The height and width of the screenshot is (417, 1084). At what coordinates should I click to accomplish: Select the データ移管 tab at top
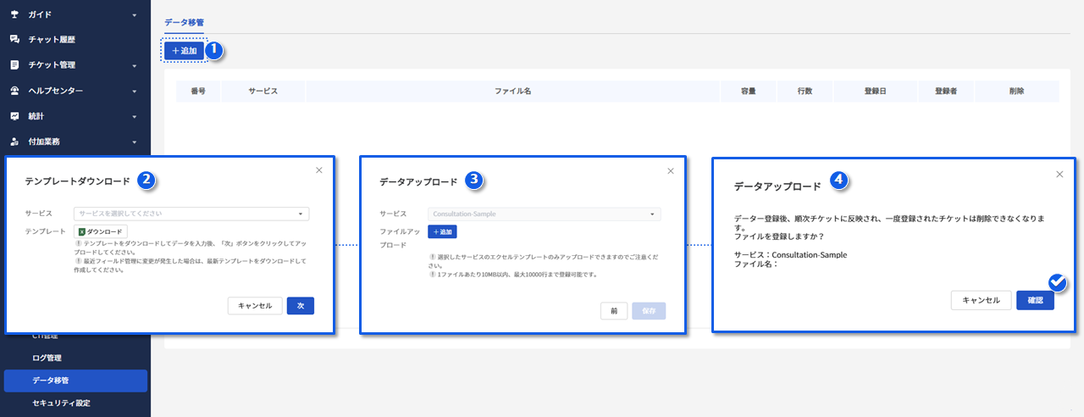click(x=184, y=22)
